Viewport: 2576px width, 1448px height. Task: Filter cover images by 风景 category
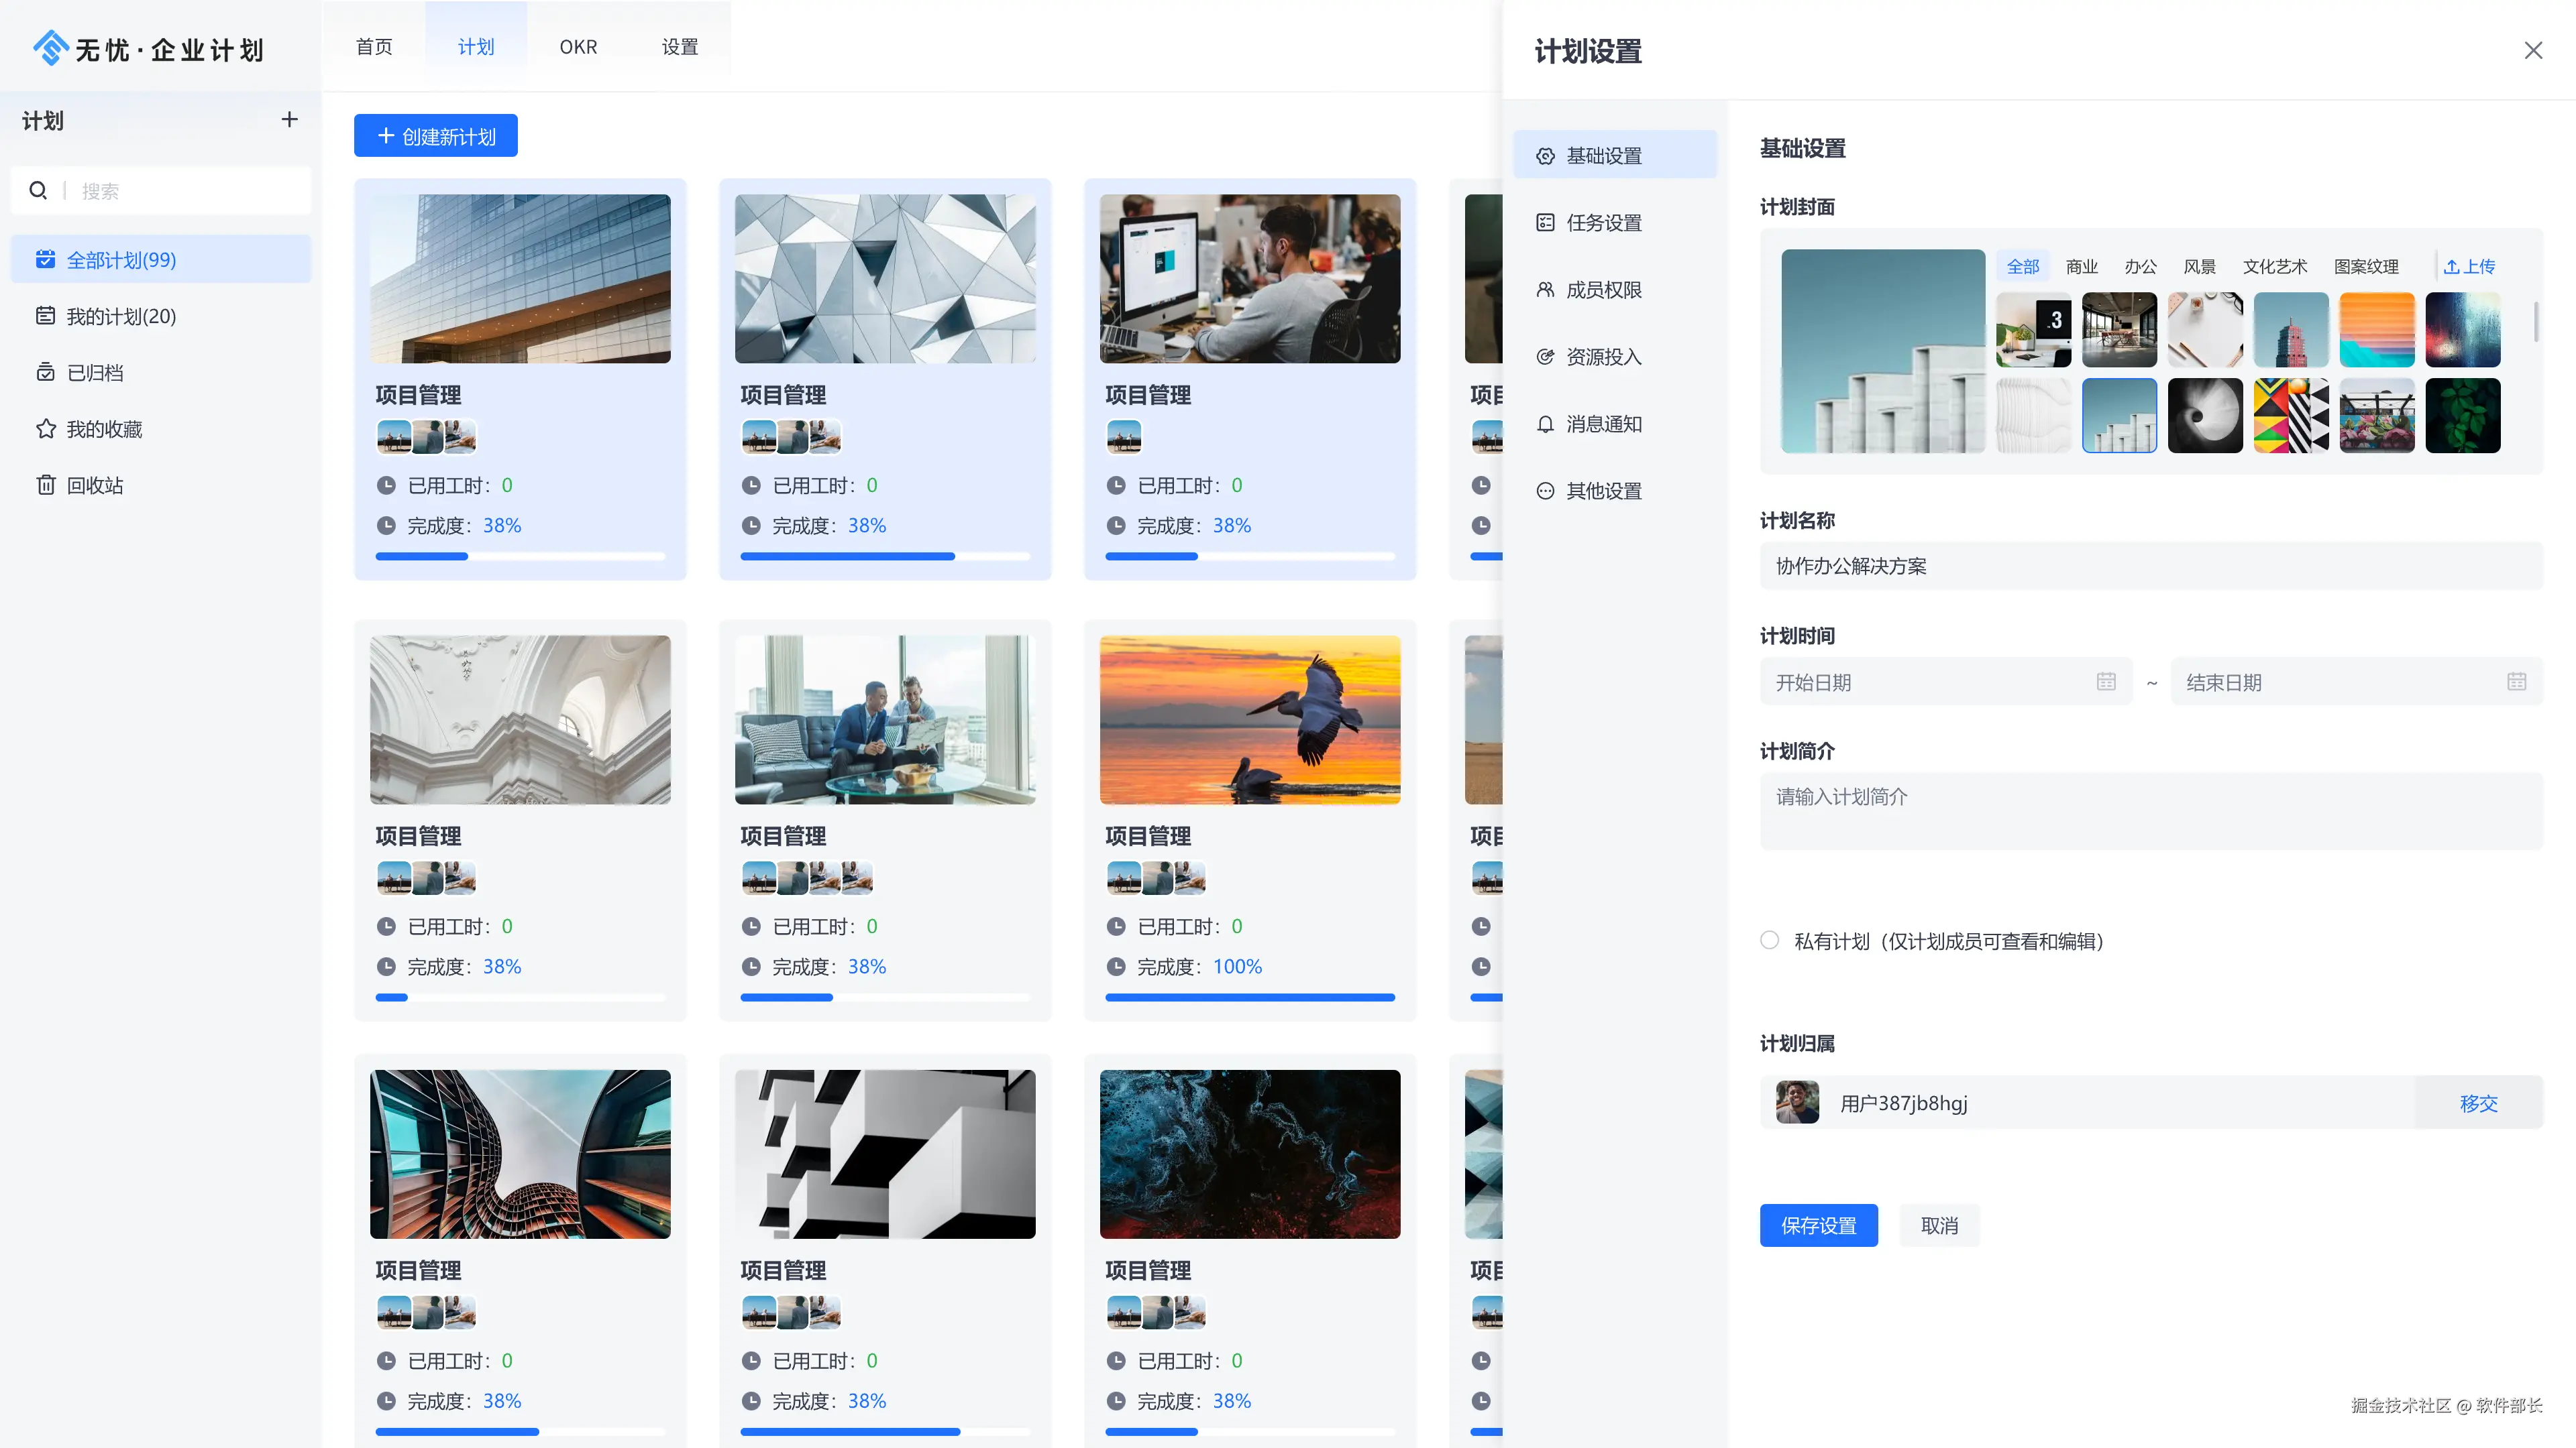point(2199,267)
